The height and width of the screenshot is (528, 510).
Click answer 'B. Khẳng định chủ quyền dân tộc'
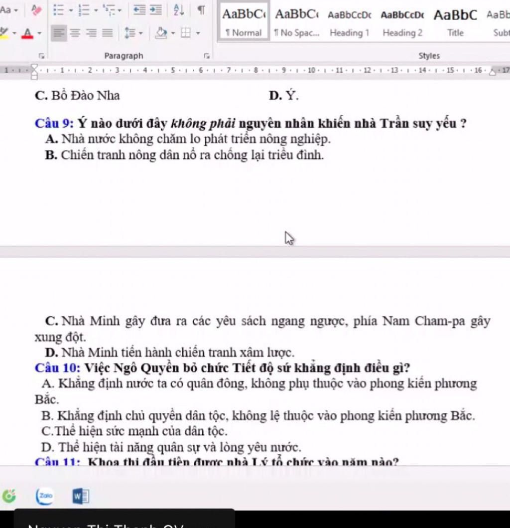point(258,416)
